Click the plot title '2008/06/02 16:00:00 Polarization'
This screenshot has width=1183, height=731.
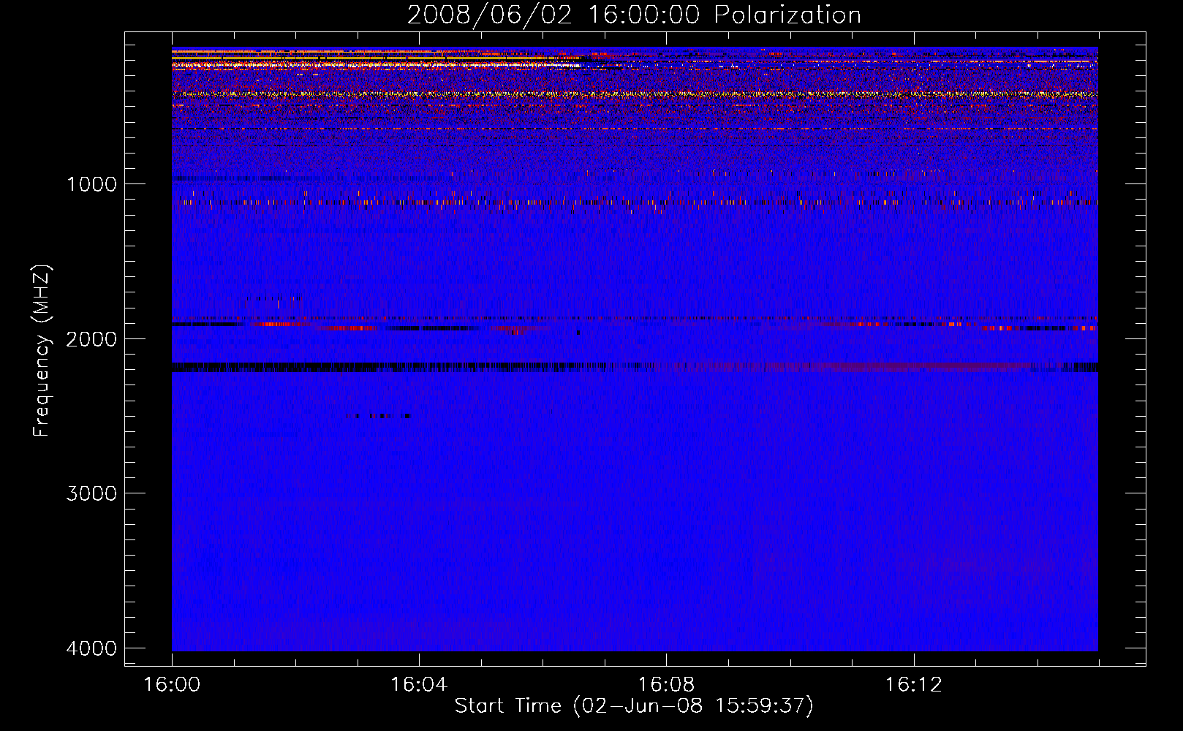634,15
